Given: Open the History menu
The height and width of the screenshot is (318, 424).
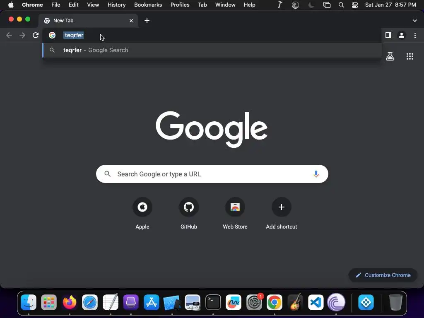Looking at the screenshot, I should coord(116,5).
